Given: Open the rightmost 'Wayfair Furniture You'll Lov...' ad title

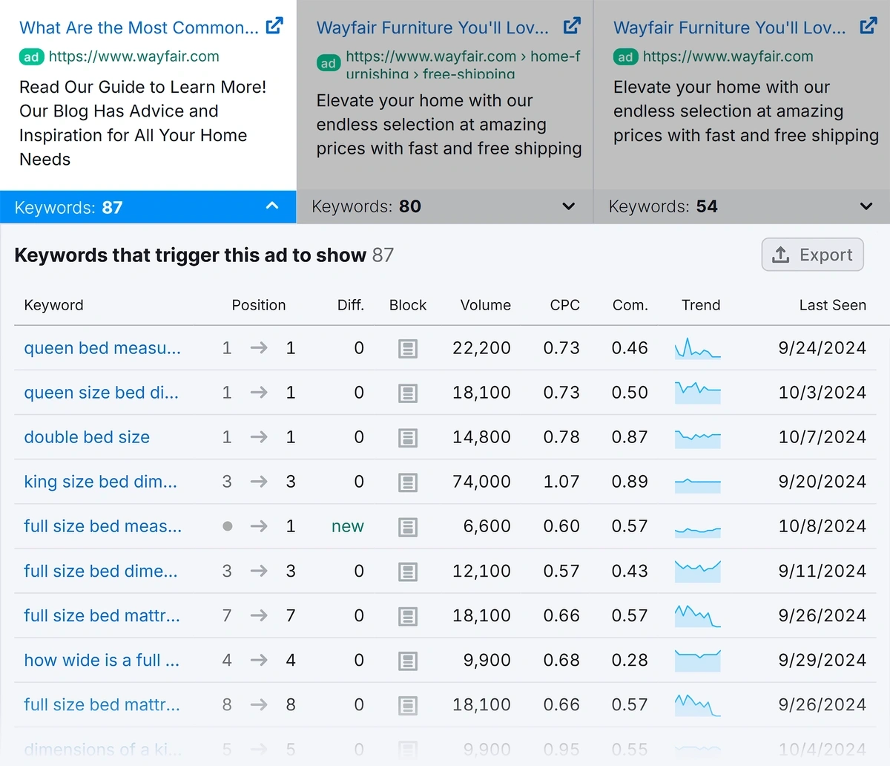Looking at the screenshot, I should coord(729,27).
